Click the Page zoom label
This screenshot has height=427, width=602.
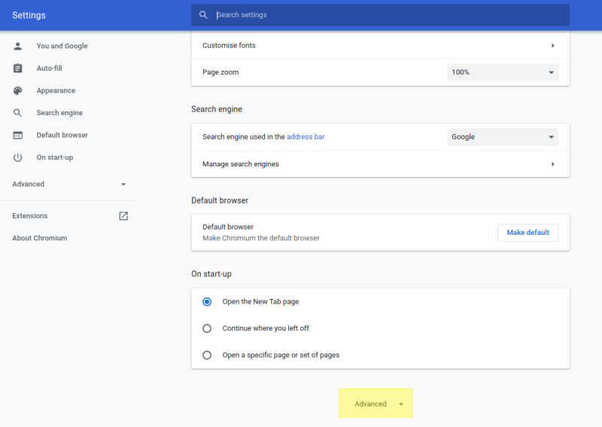220,72
